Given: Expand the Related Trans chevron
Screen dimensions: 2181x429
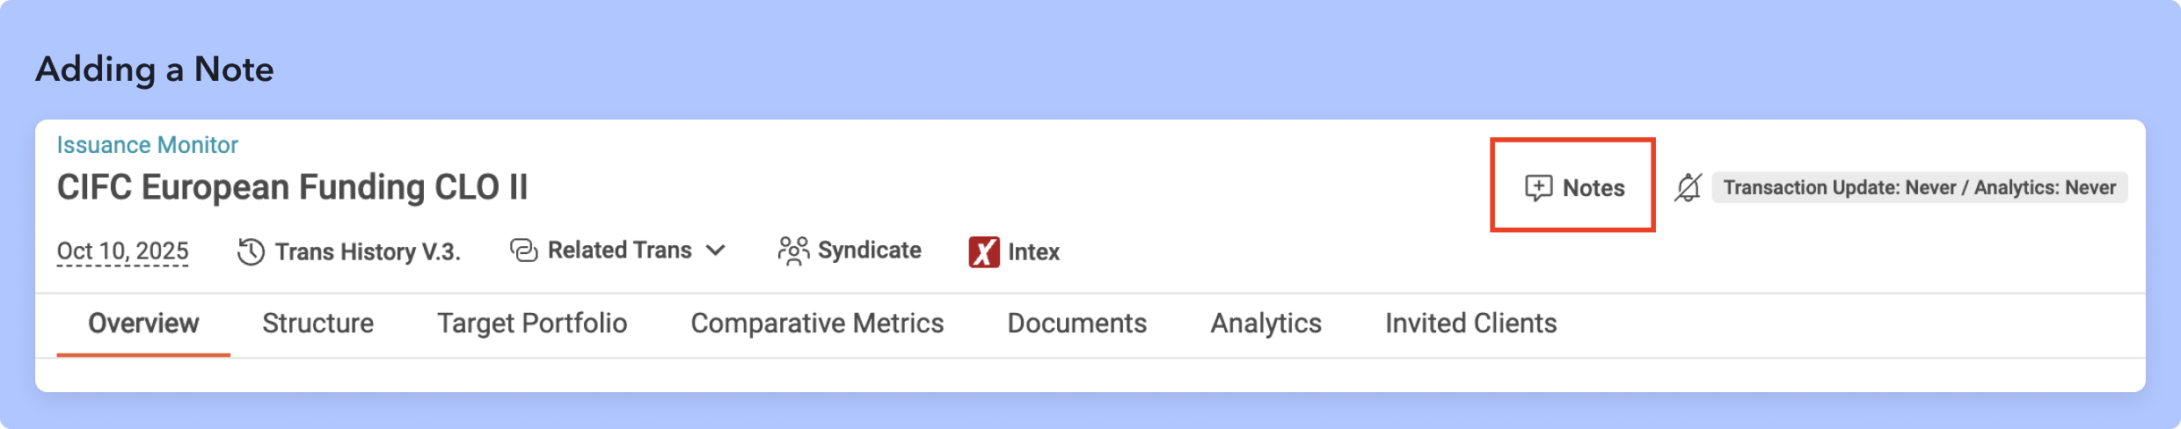Looking at the screenshot, I should (716, 251).
